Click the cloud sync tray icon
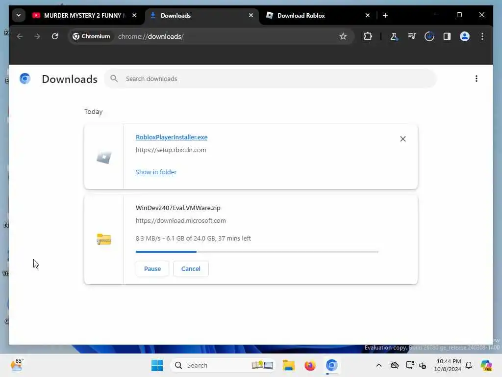 [x=395, y=365]
